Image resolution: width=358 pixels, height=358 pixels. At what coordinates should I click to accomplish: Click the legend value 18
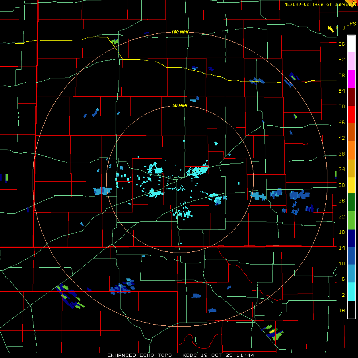[342, 232]
